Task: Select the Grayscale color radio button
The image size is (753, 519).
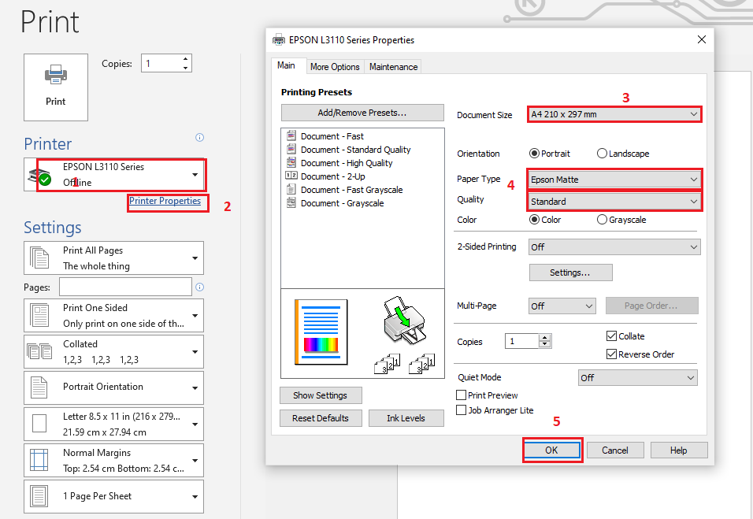Action: click(602, 219)
